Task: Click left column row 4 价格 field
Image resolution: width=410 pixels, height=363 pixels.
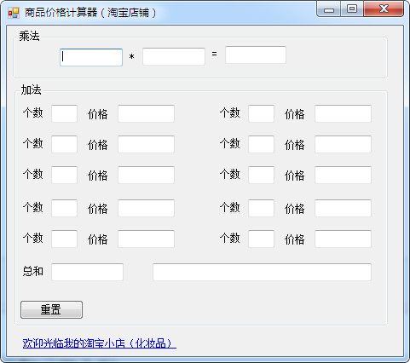Action: 146,208
